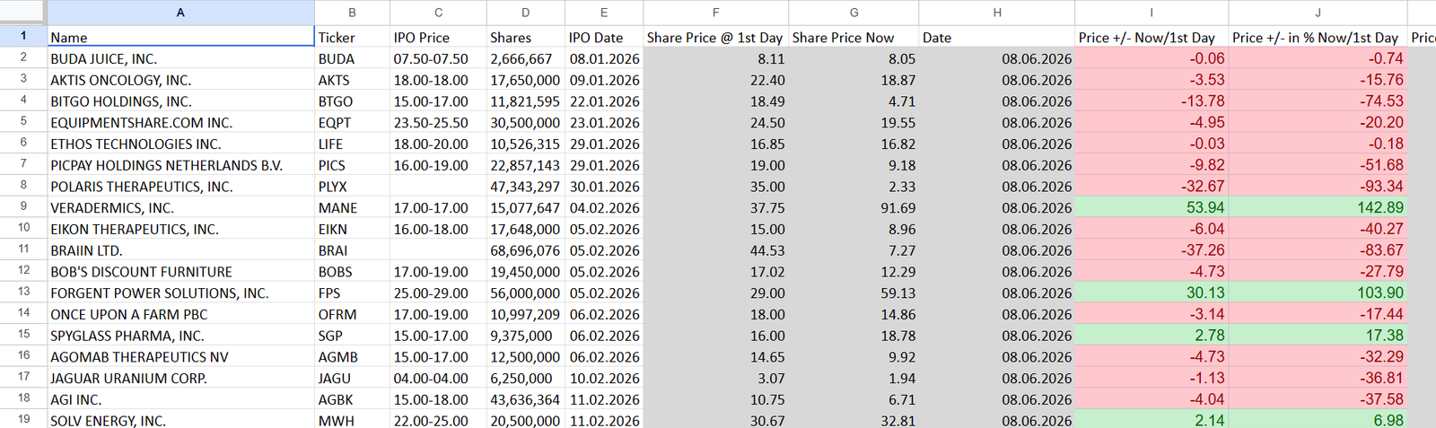Click the share price now '59.13'
The height and width of the screenshot is (428, 1436).
(854, 293)
